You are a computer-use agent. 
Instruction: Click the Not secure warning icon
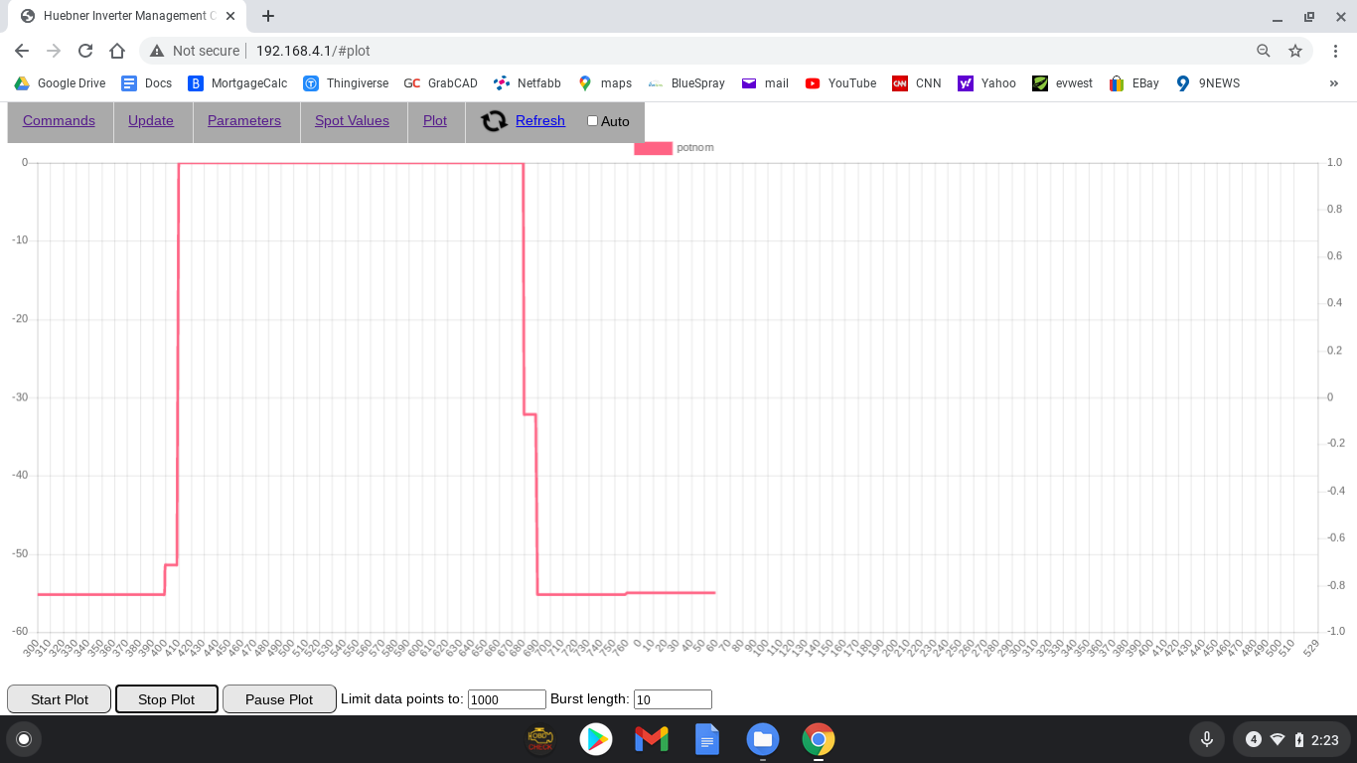(157, 51)
